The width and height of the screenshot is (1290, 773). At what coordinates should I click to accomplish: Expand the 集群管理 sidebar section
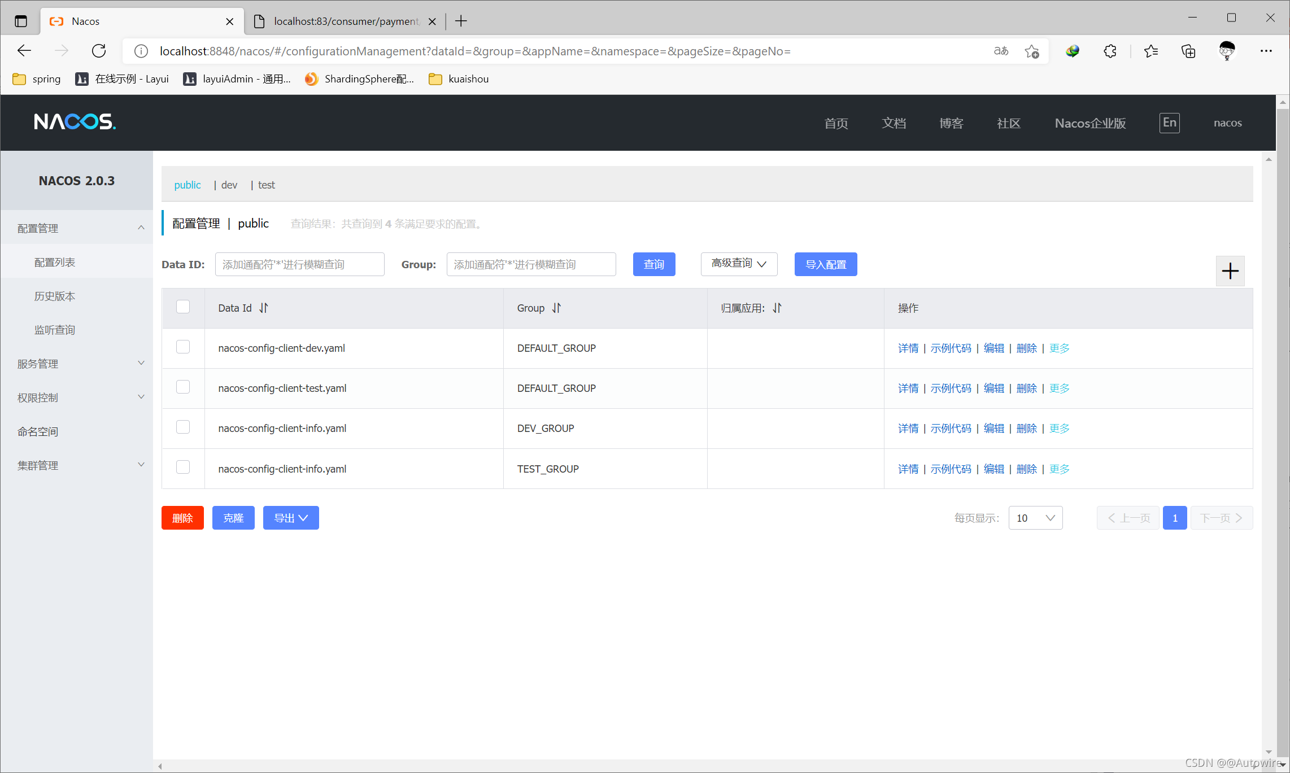77,465
